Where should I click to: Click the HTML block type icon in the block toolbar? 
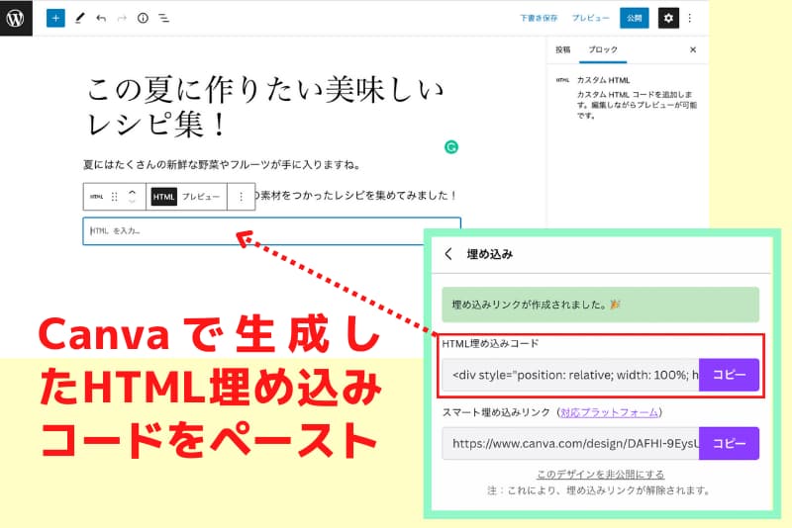point(96,197)
